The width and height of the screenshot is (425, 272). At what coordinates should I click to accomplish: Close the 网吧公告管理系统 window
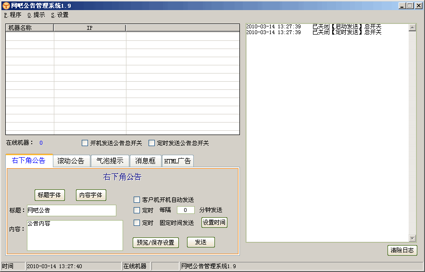coord(419,6)
